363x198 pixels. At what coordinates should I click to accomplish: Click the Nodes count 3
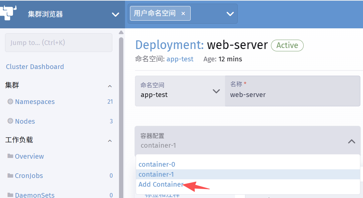pos(111,121)
